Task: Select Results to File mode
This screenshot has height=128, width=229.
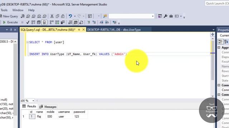Action: click(81, 22)
